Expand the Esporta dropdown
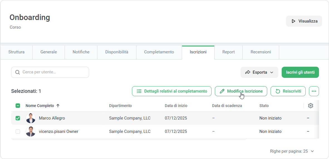The image size is (329, 159). [259, 72]
